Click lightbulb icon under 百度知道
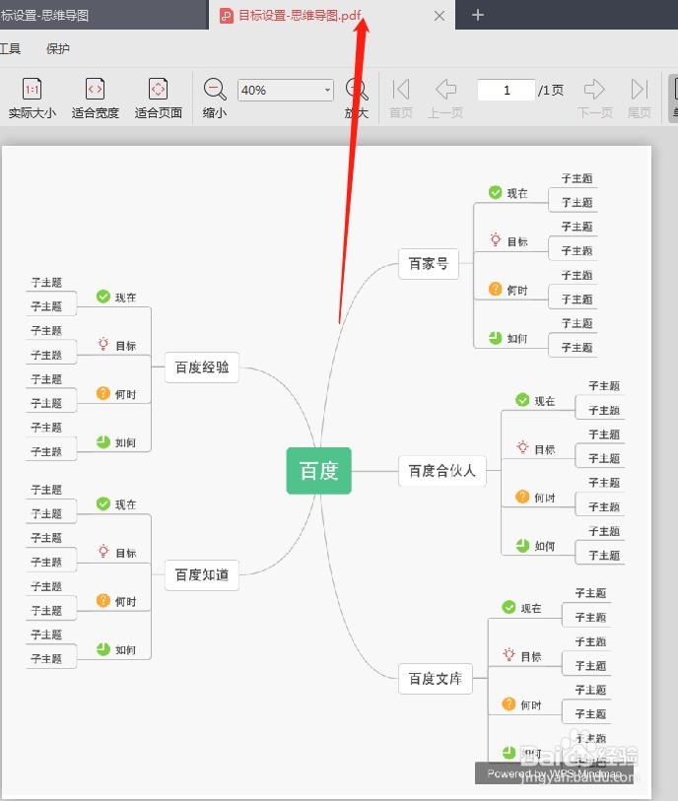Screen dimensions: 678x801 pos(103,551)
